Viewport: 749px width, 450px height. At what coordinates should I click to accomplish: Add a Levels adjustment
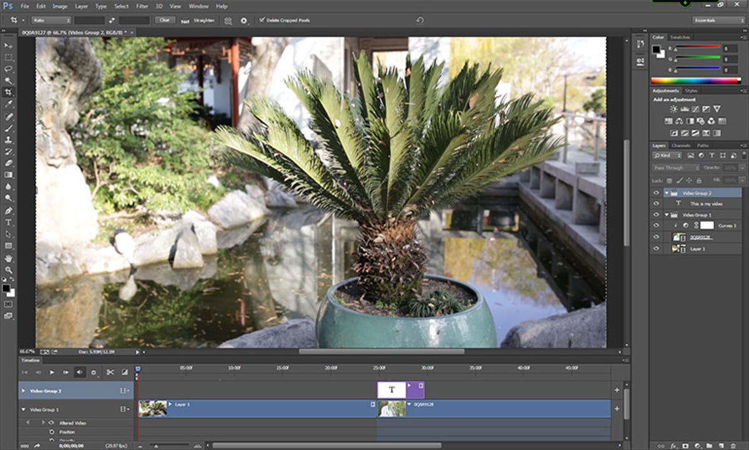point(685,109)
